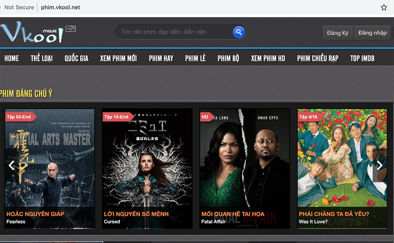Click the Đăng nhập login button
Screen dimensions: 394x243
pyautogui.click(x=372, y=33)
